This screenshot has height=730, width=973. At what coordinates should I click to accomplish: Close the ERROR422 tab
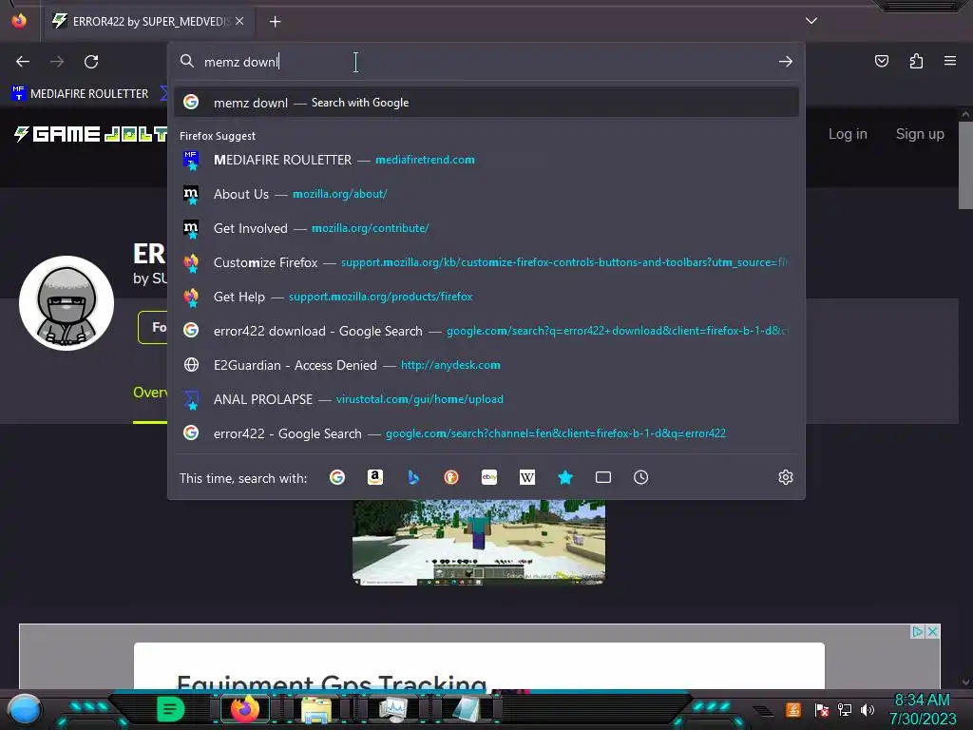click(239, 21)
